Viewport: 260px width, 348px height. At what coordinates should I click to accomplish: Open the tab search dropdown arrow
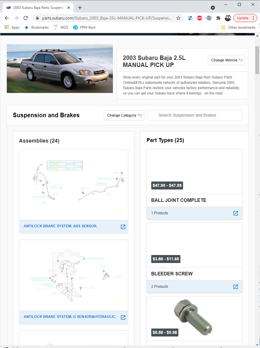click(x=213, y=8)
